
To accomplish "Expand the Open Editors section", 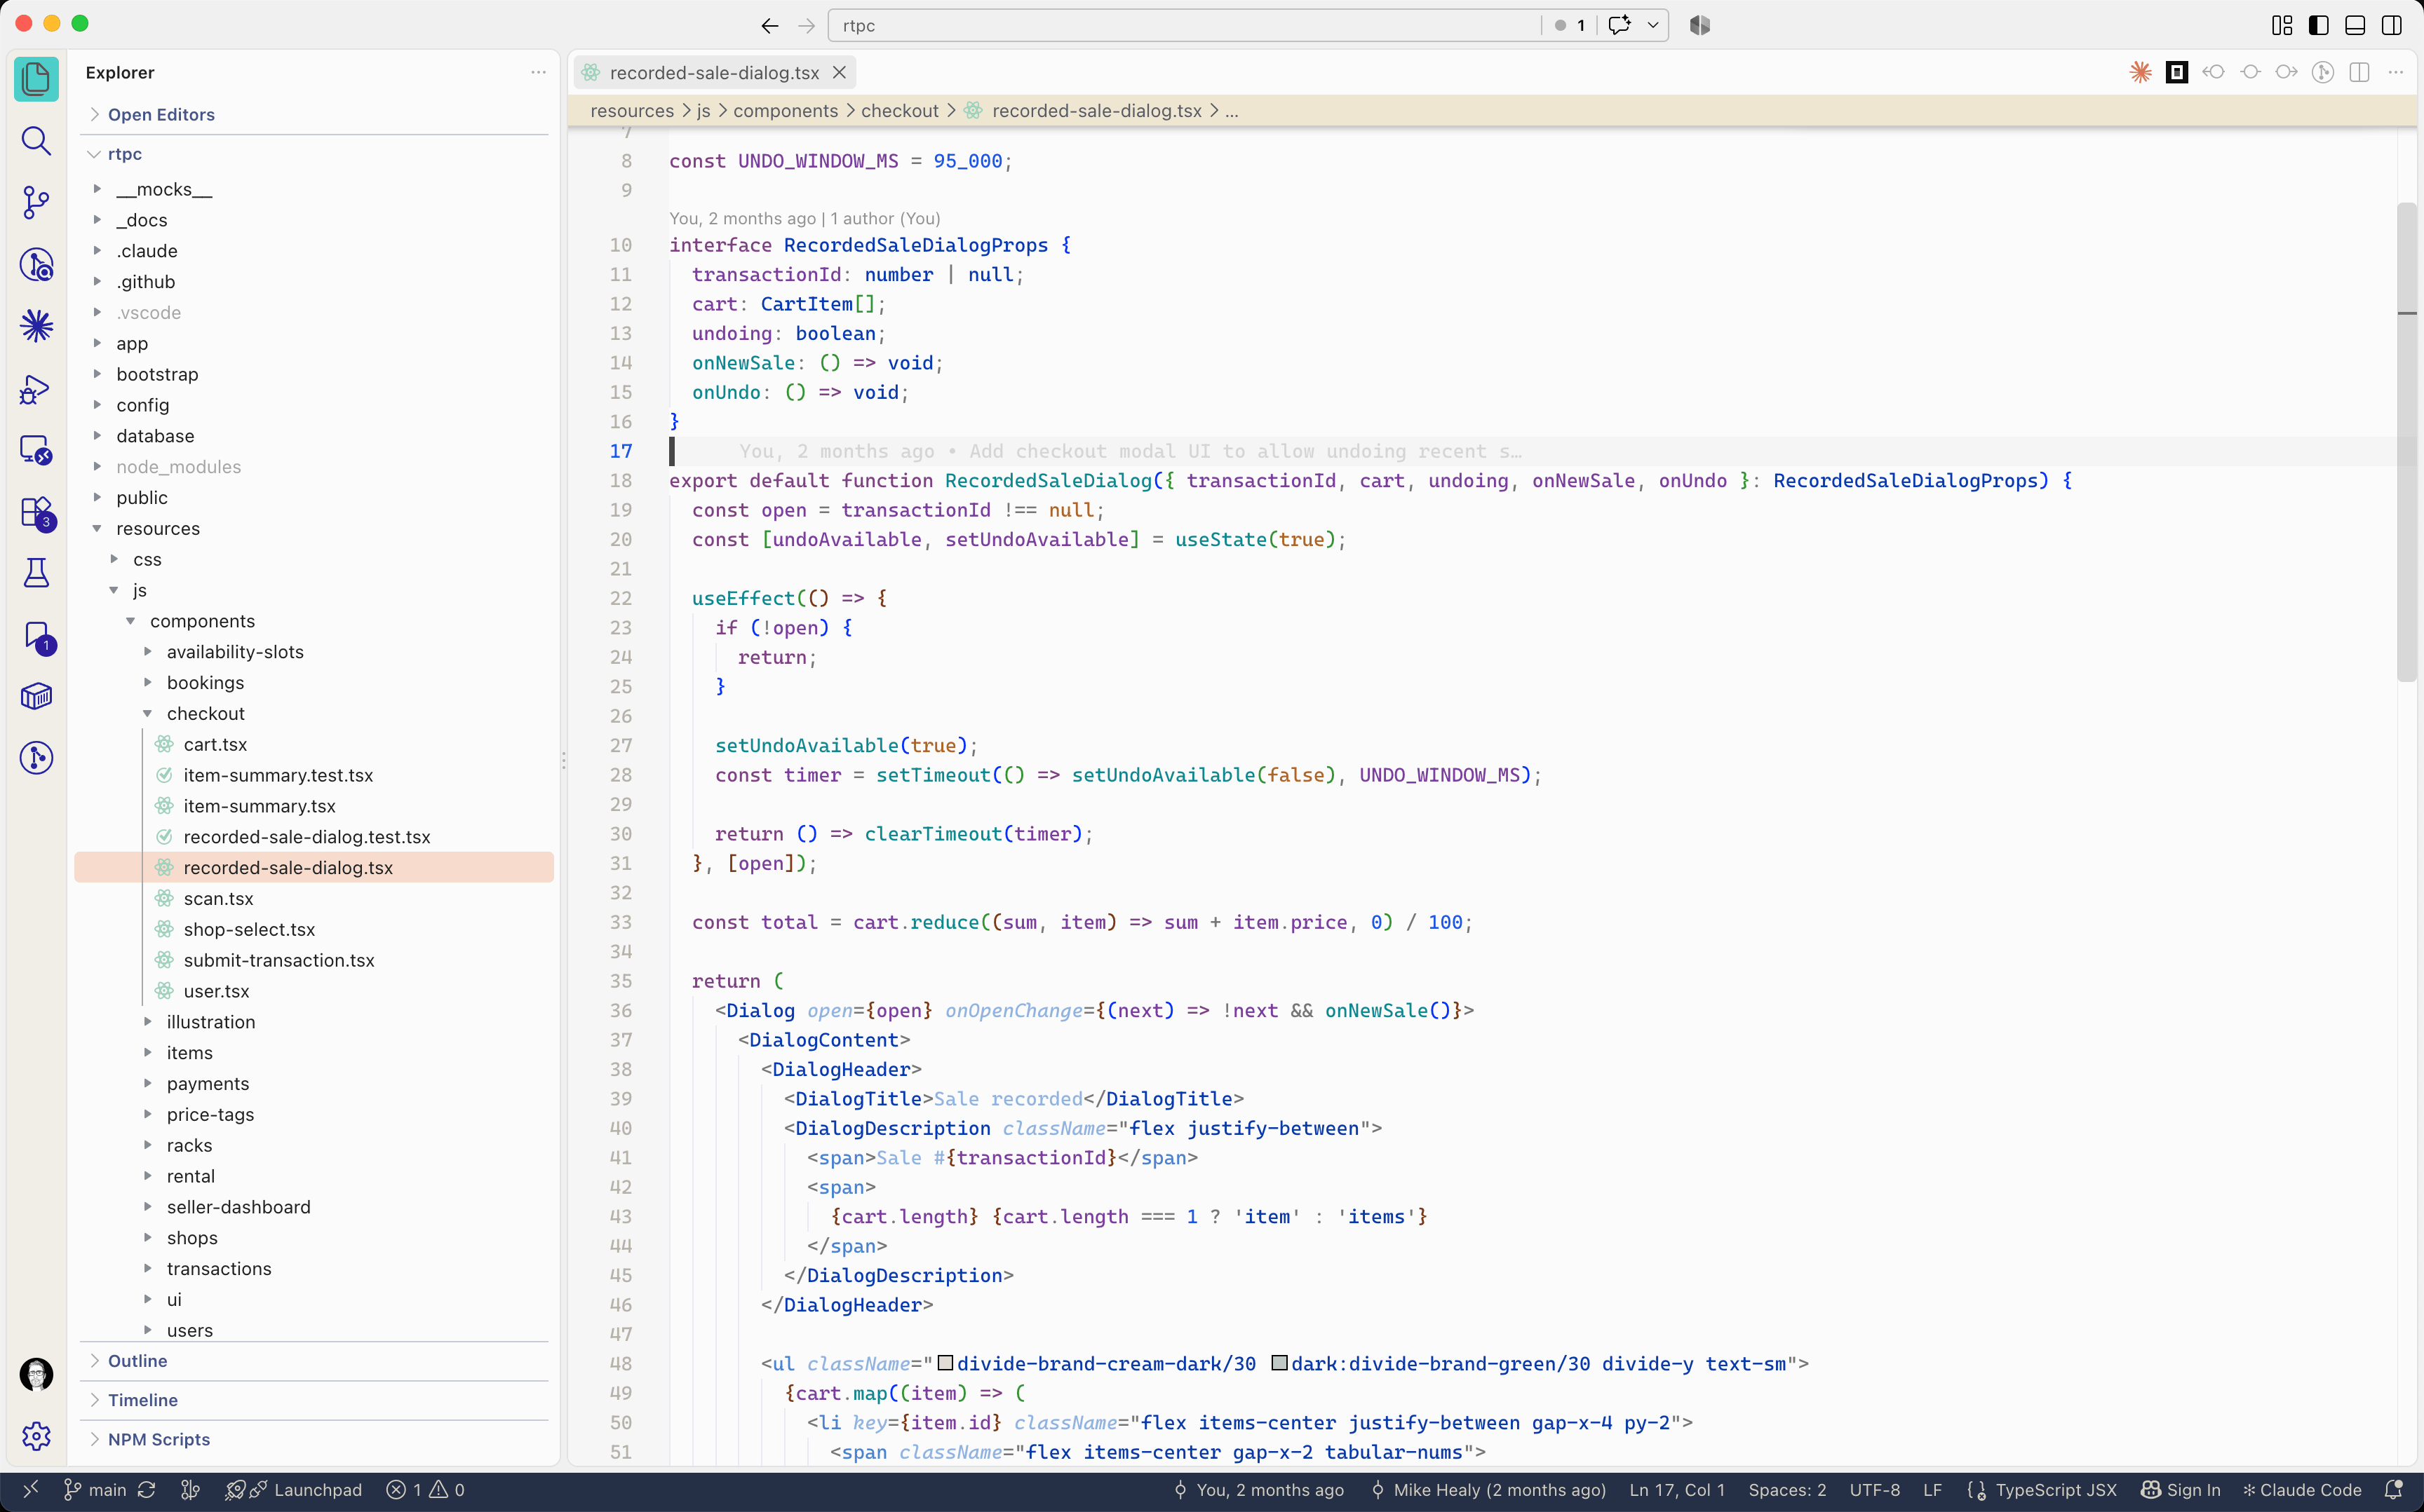I will click(314, 114).
